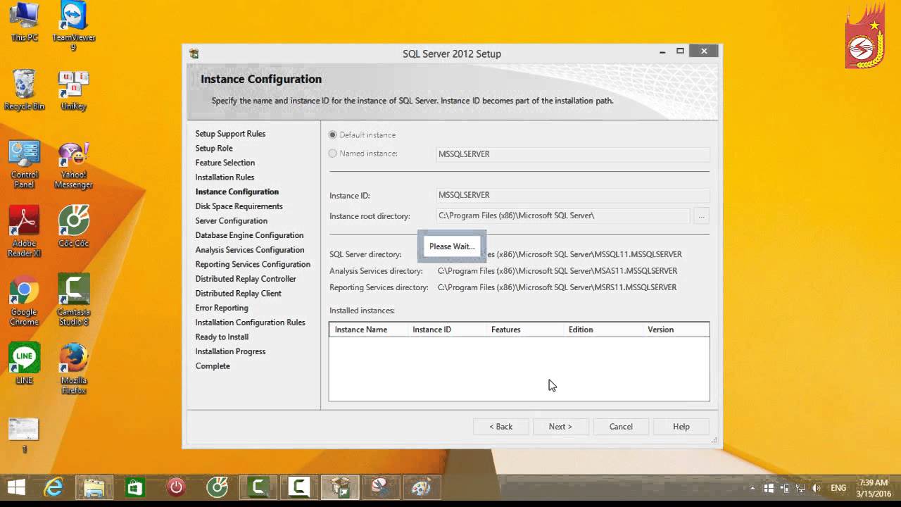Select Yahoo! Messenger desktop shortcut
This screenshot has height=507, width=901.
73,165
